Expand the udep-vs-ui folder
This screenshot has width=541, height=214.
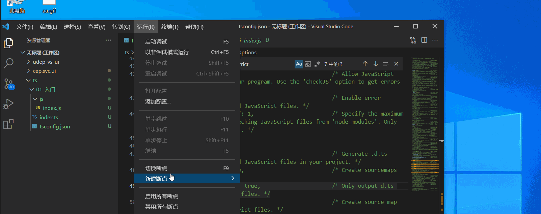[x=46, y=62]
